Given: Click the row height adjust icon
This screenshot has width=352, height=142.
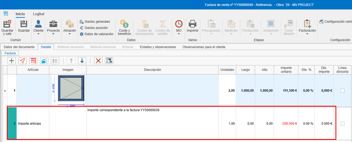Looking at the screenshot, I should tap(109, 61).
